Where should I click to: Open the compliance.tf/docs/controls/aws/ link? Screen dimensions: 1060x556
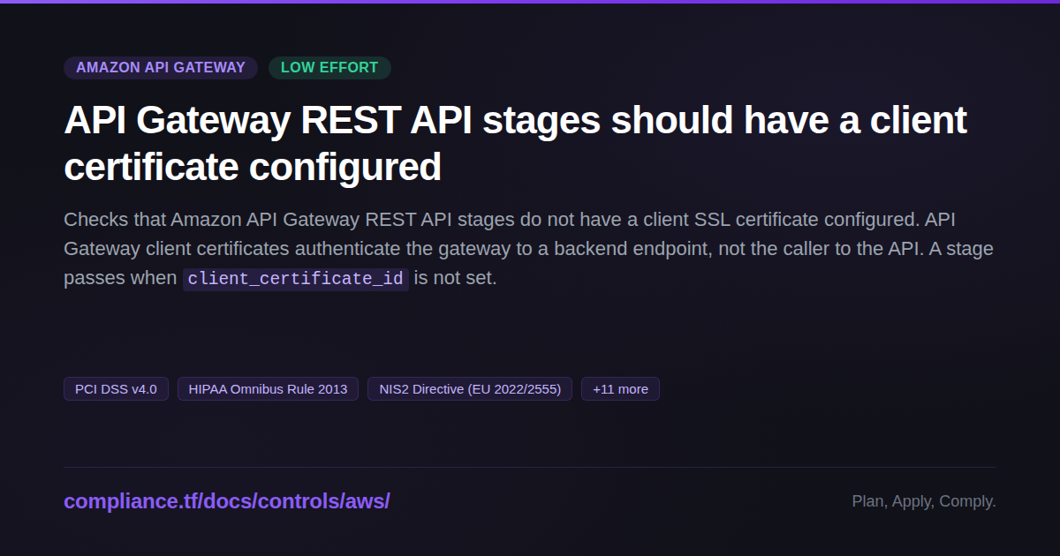pyautogui.click(x=227, y=501)
